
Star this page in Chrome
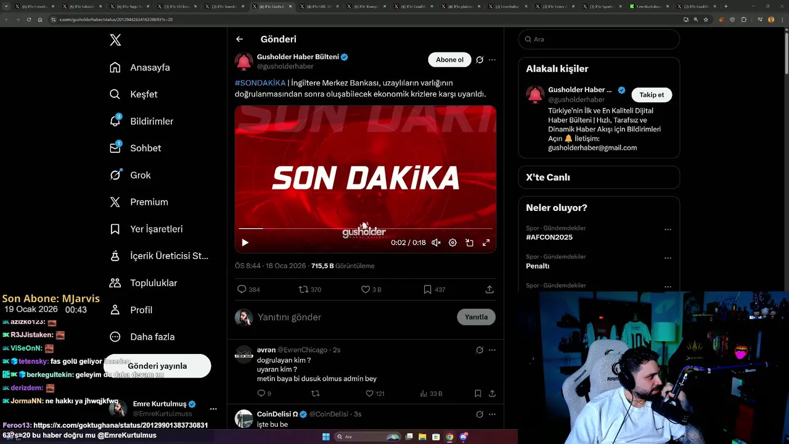706,19
